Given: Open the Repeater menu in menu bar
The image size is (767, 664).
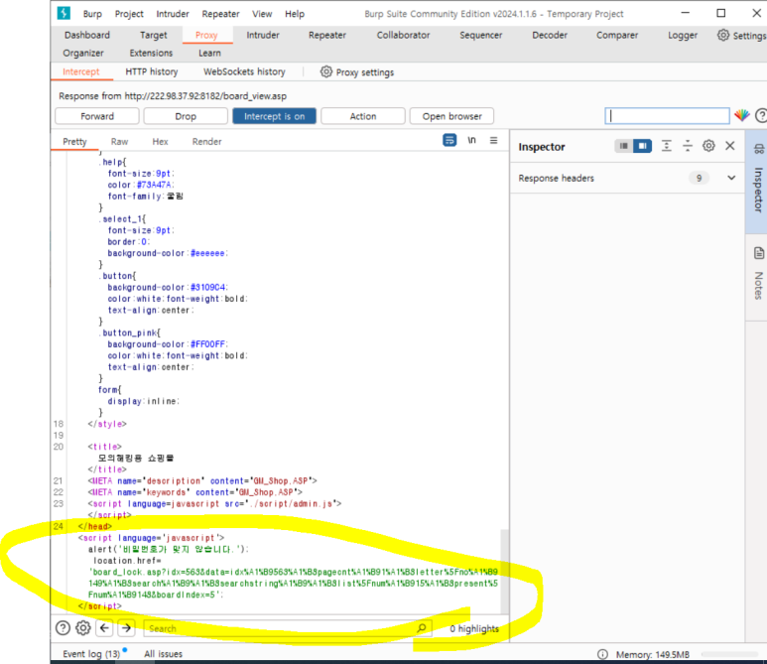Looking at the screenshot, I should 220,14.
